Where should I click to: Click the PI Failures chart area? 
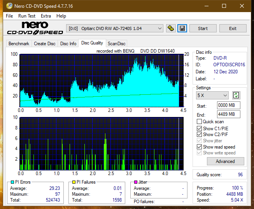[102, 143]
